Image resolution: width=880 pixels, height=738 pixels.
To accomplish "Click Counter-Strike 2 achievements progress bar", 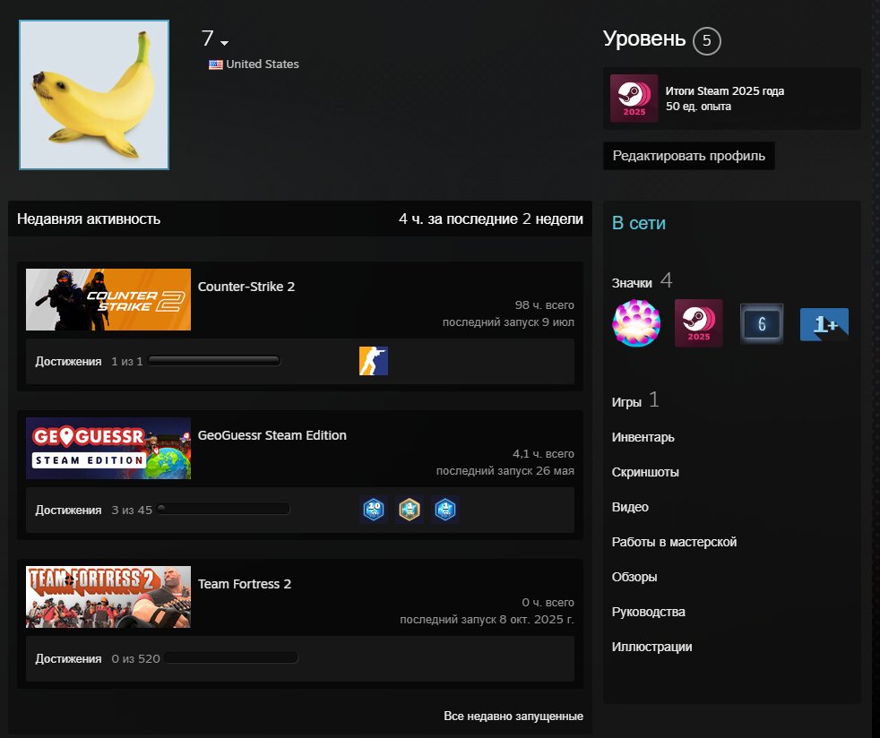I will [214, 361].
